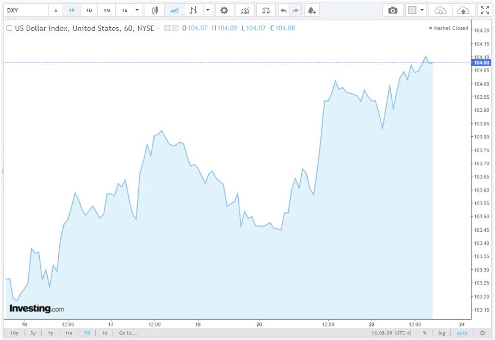Click the compare symbols scale icon

(x=265, y=10)
